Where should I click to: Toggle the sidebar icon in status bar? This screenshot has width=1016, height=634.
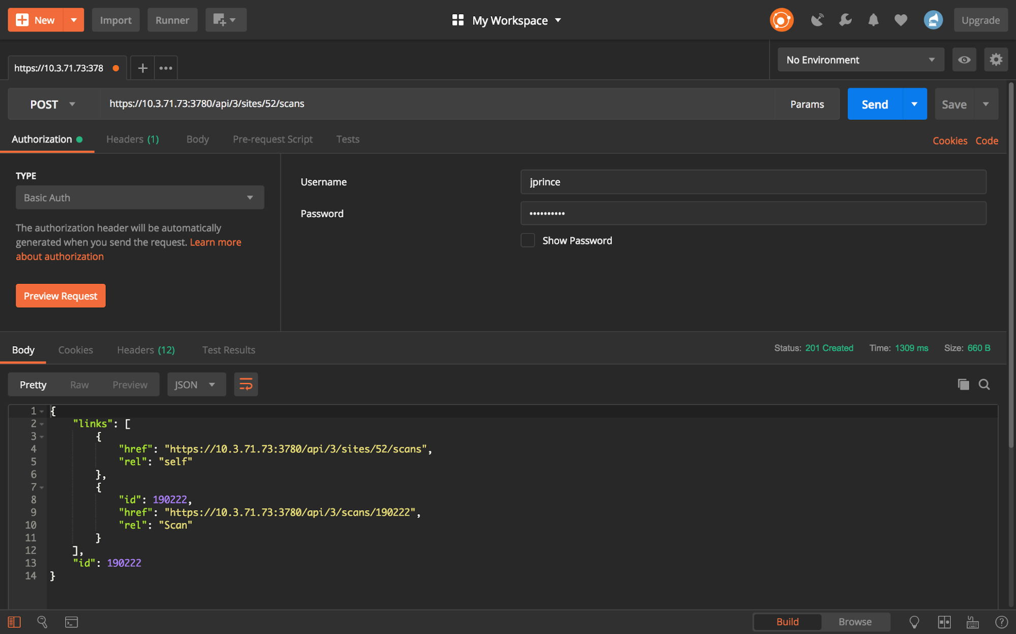(x=14, y=622)
